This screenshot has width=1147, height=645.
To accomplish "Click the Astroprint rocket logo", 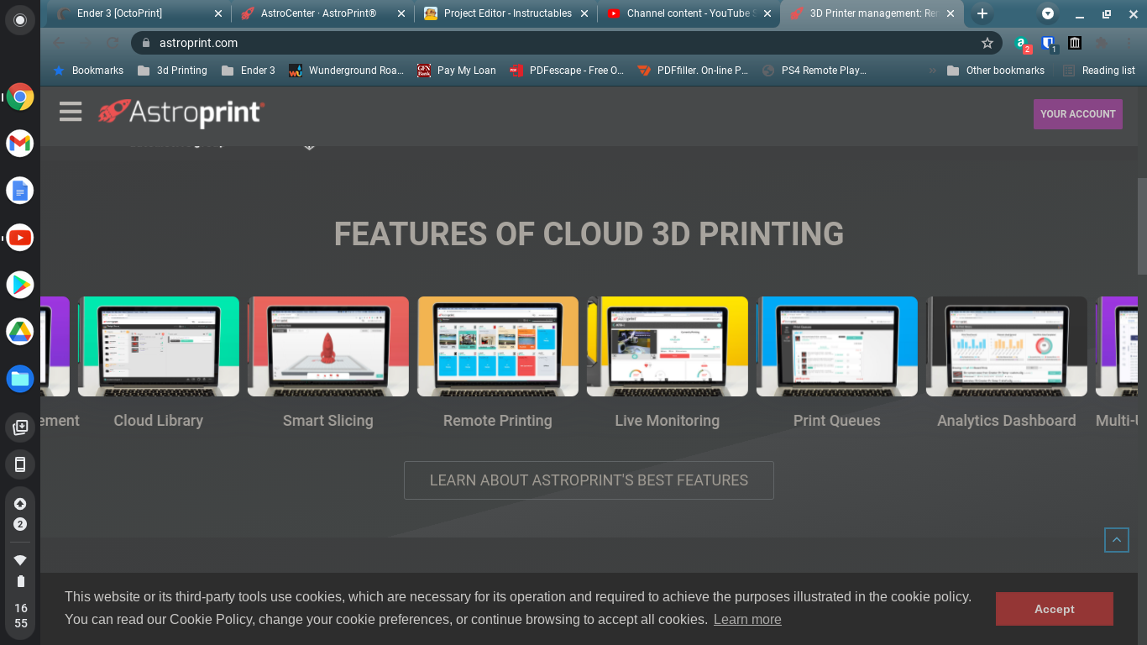I will click(181, 113).
